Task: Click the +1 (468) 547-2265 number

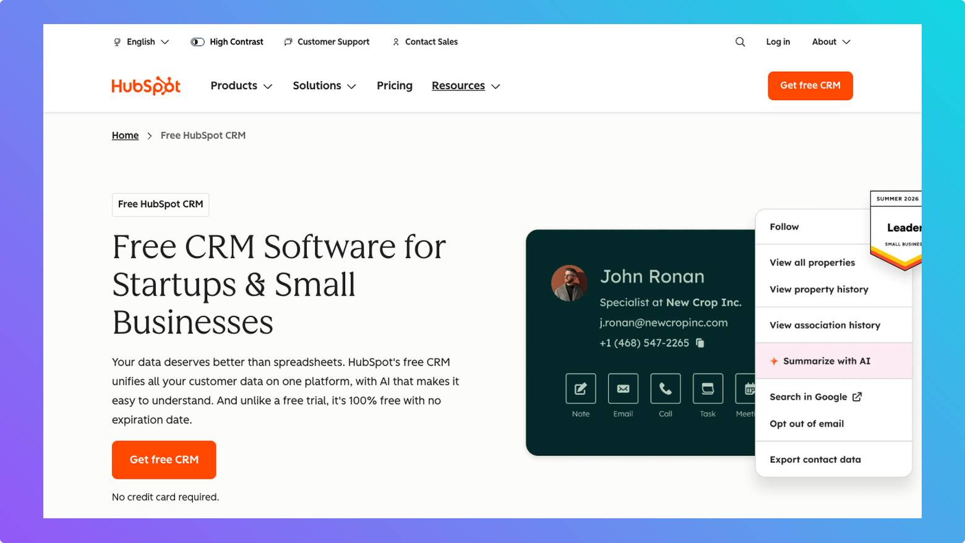Action: (x=644, y=343)
